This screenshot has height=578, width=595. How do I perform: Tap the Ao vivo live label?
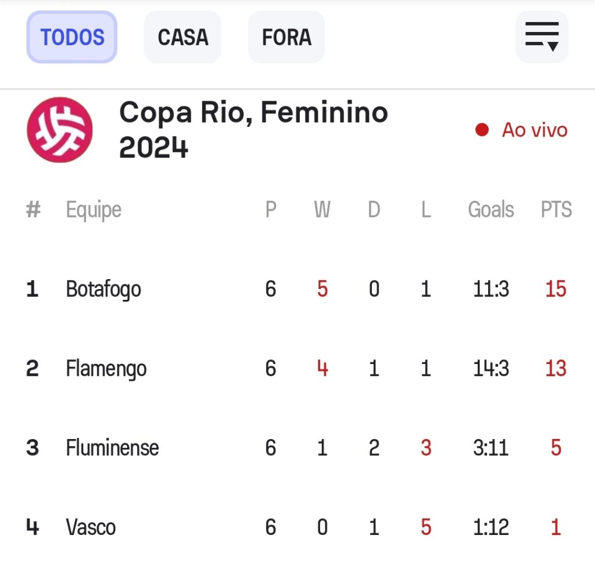pos(535,130)
